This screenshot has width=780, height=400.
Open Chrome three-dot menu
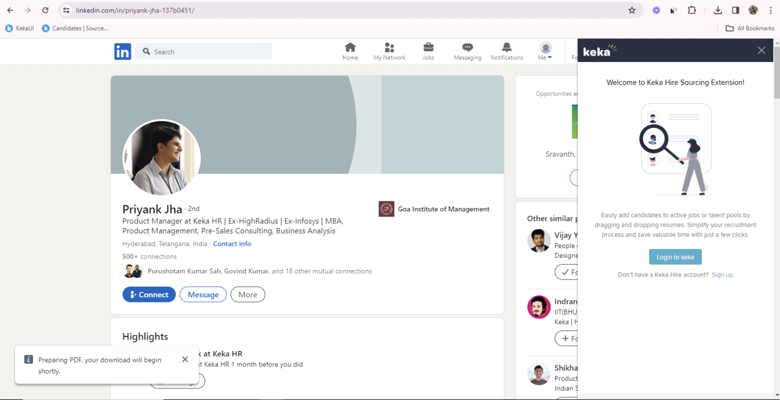(x=770, y=10)
